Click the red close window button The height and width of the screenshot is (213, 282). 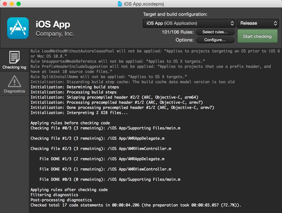pos(5,4)
